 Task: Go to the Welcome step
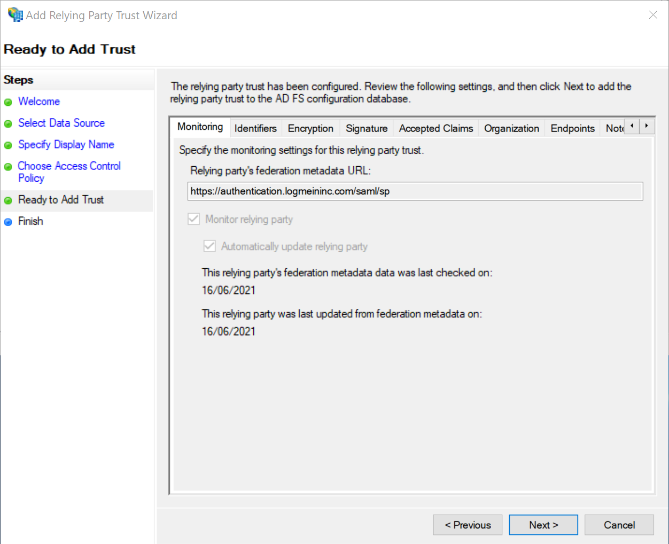click(x=39, y=102)
